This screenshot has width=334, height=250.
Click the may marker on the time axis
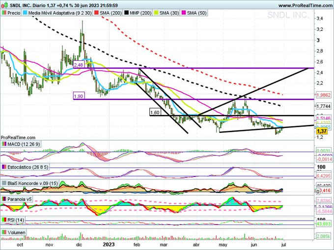coord(223,245)
